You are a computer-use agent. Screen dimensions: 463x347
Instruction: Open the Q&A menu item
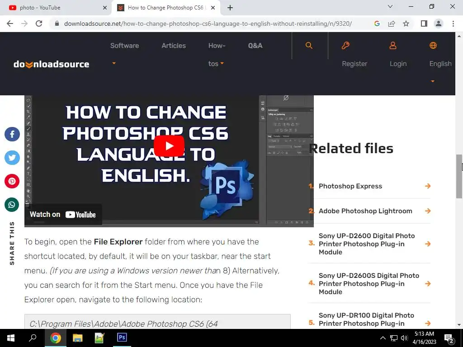[x=255, y=46]
